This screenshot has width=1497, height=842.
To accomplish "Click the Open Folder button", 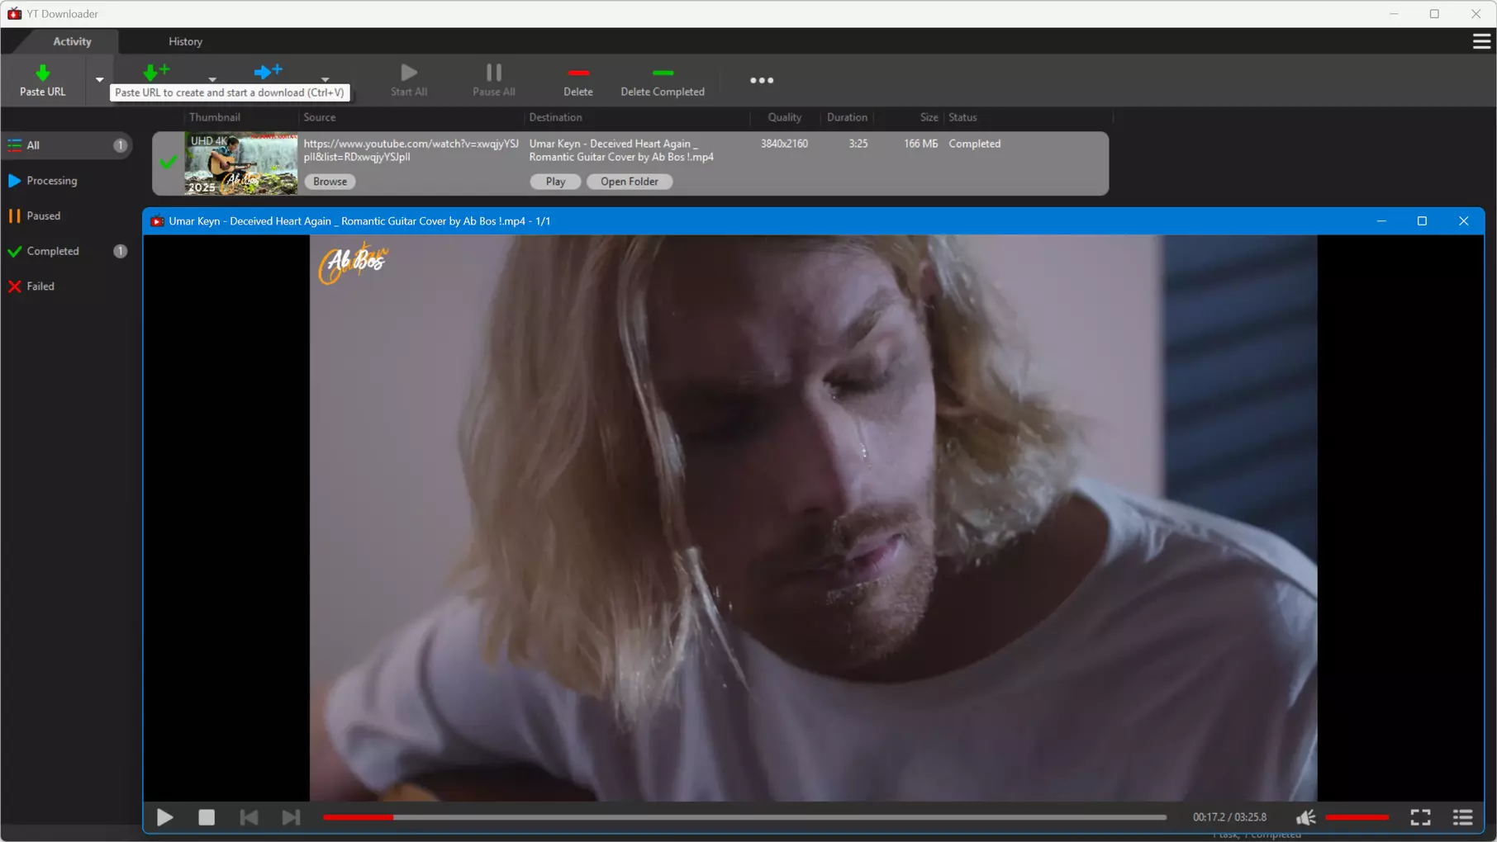I will (x=630, y=182).
